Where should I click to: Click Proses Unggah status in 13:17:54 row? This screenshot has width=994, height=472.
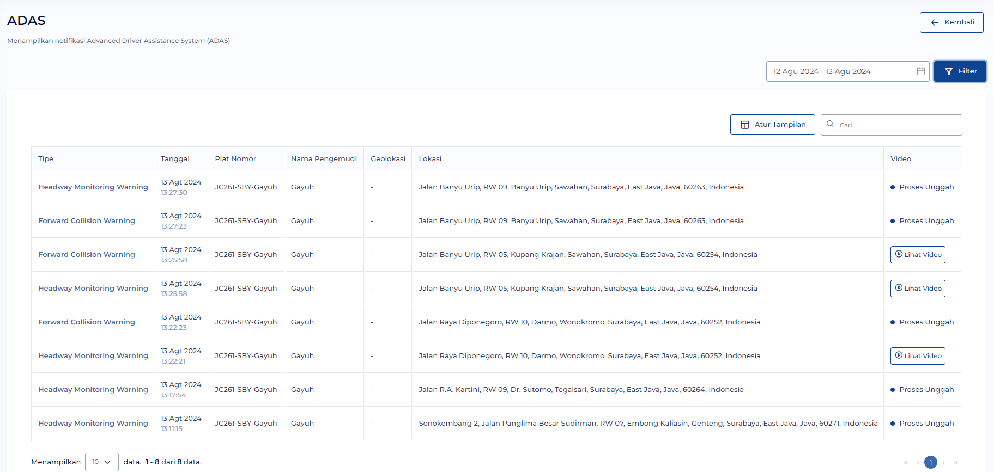[922, 390]
